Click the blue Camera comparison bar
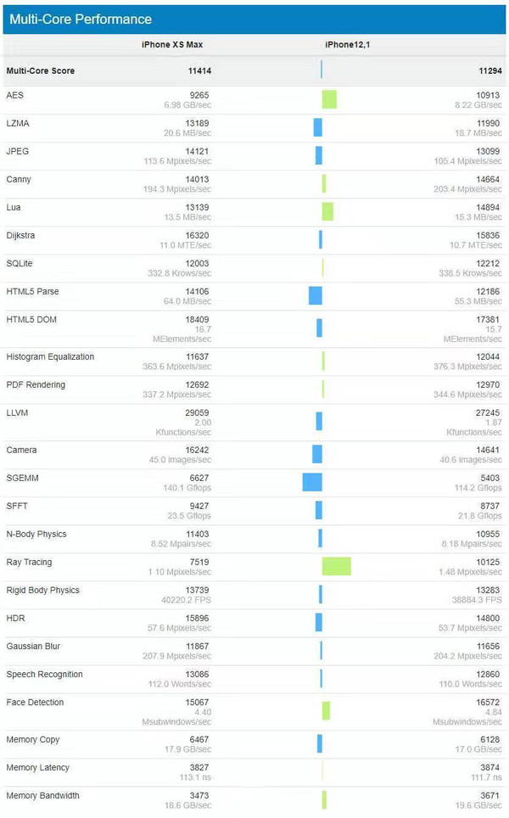 coord(317,454)
